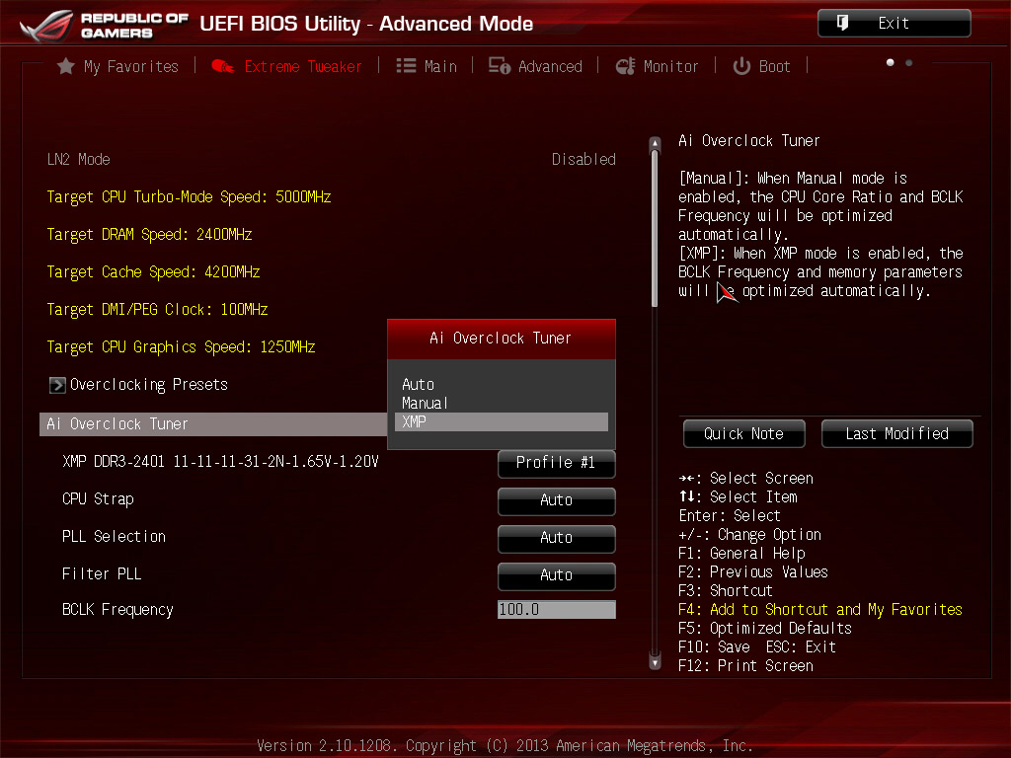Click the My Favorites star icon
The width and height of the screenshot is (1011, 758).
click(x=66, y=66)
